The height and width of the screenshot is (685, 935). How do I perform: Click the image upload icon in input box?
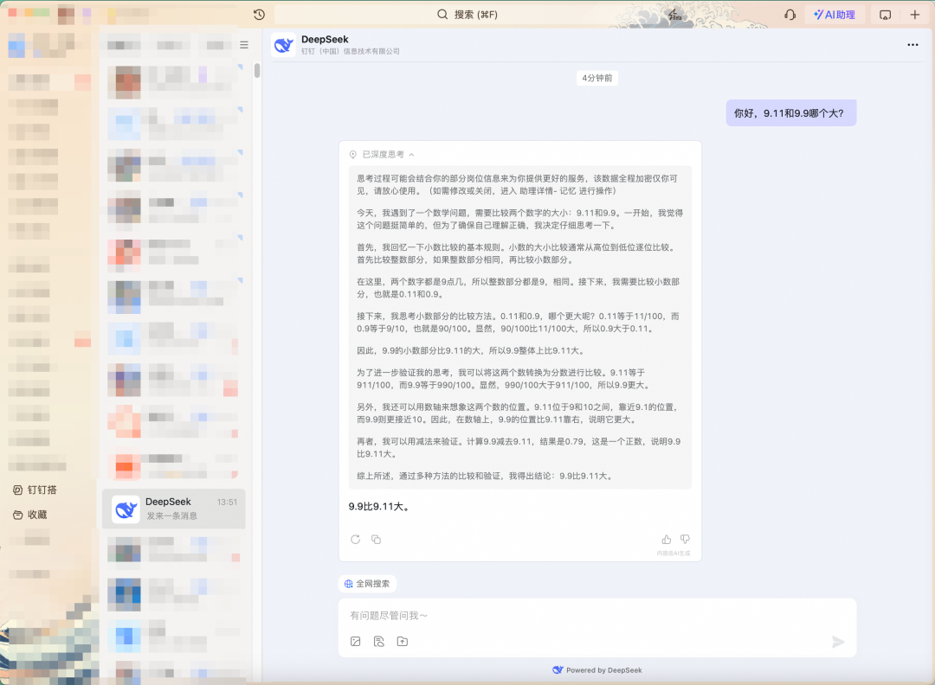click(x=355, y=641)
